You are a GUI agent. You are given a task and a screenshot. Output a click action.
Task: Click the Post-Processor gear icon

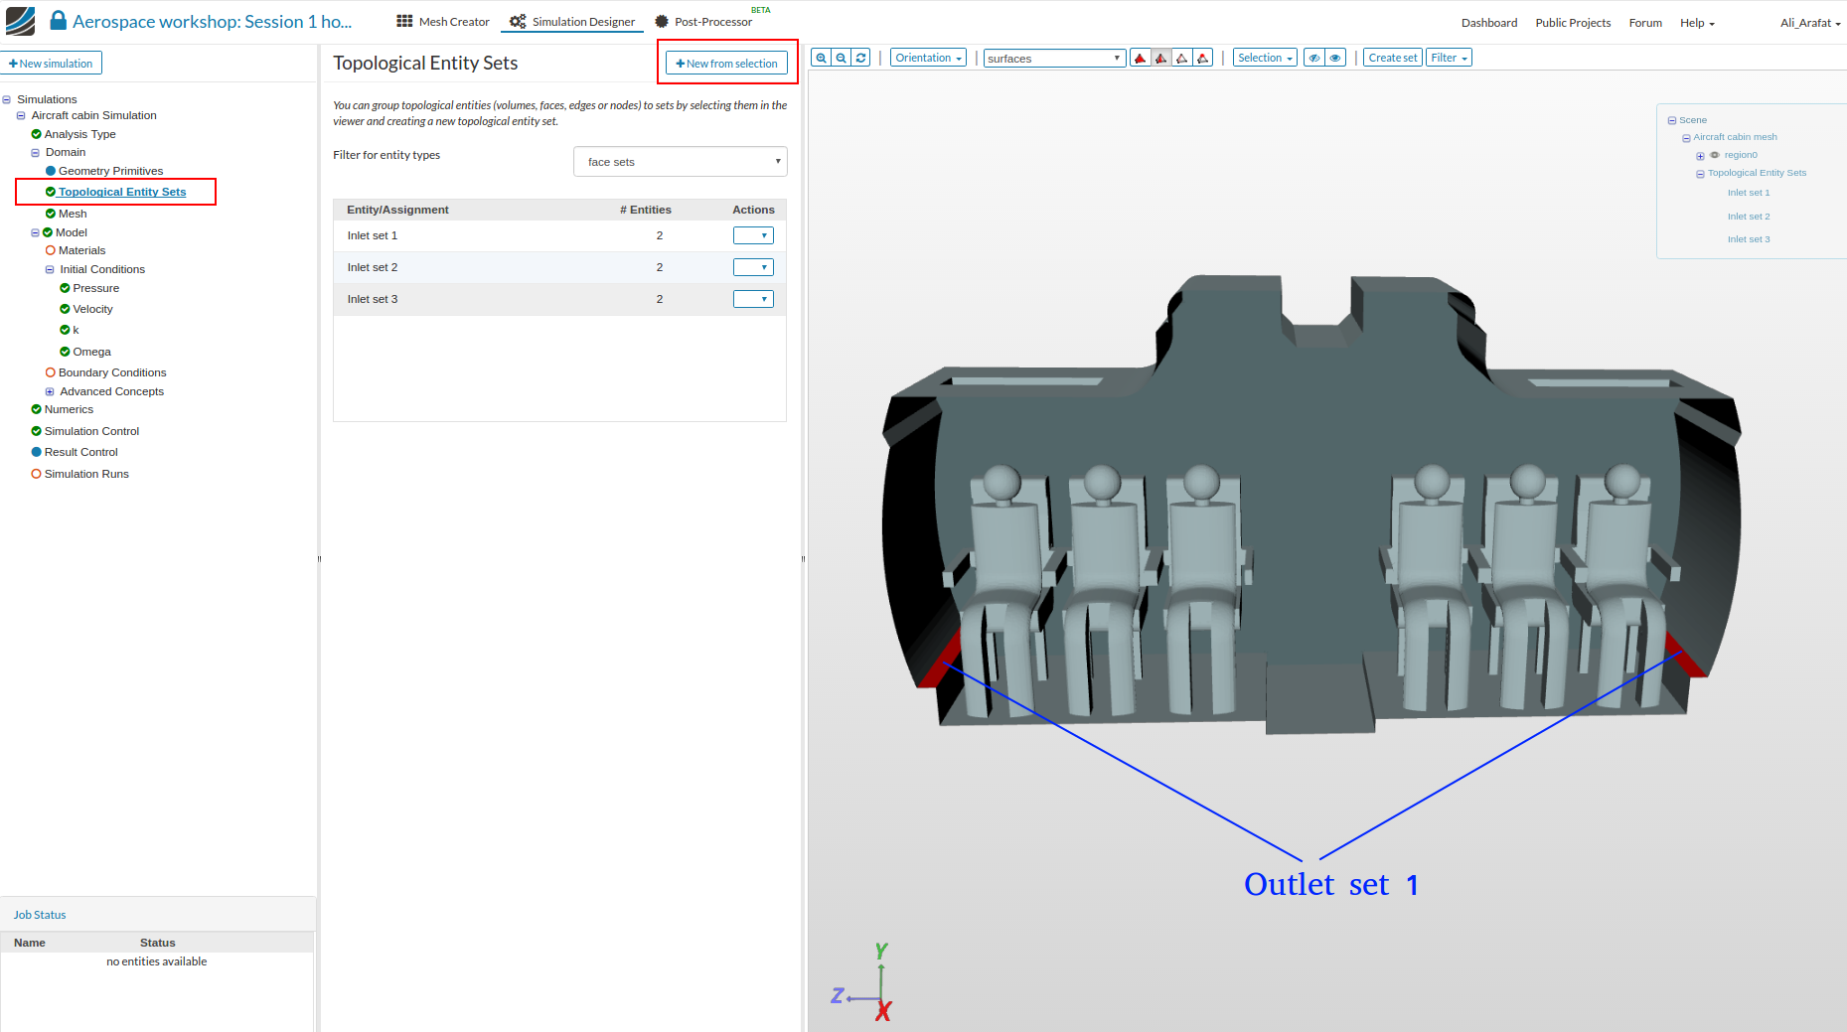pos(662,22)
